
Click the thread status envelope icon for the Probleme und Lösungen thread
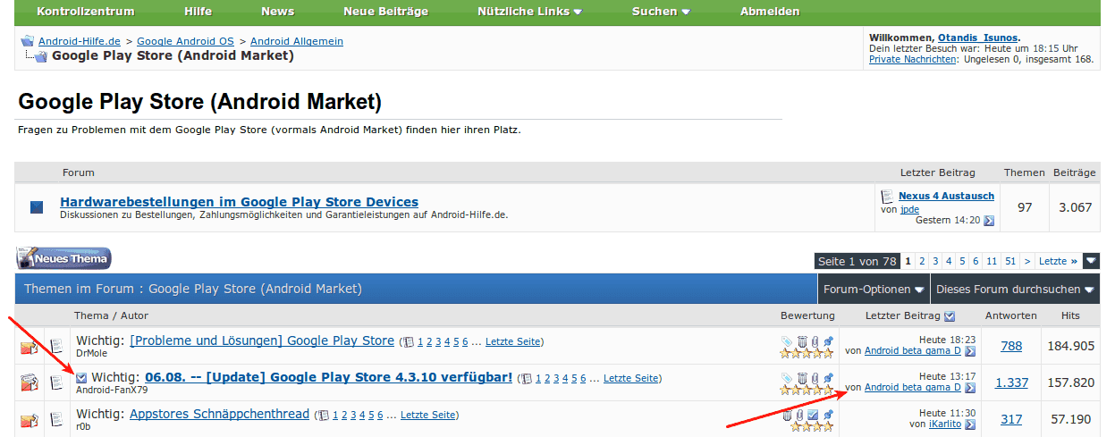[x=29, y=346]
